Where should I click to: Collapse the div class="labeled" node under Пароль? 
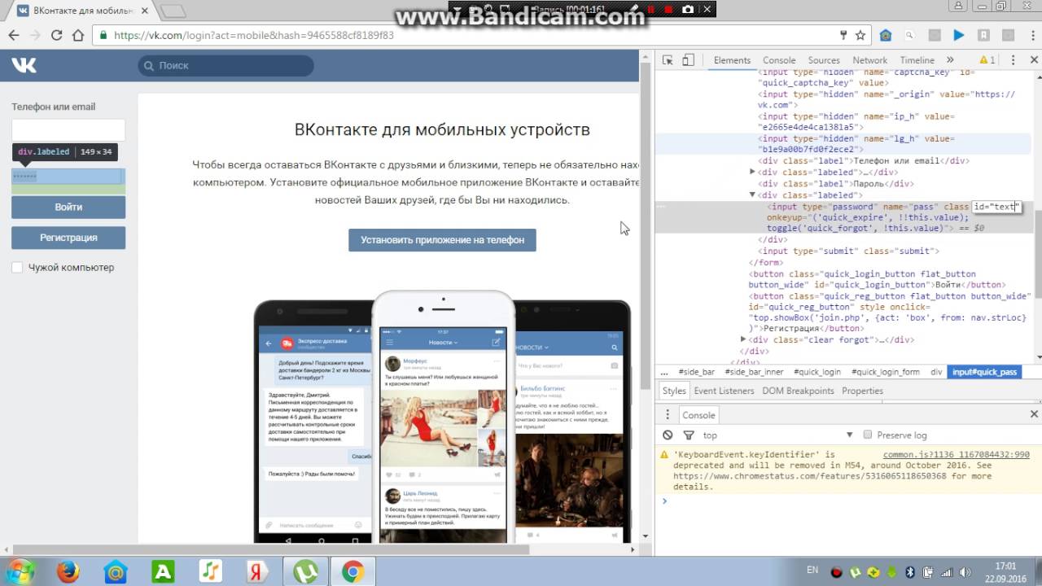pos(752,195)
